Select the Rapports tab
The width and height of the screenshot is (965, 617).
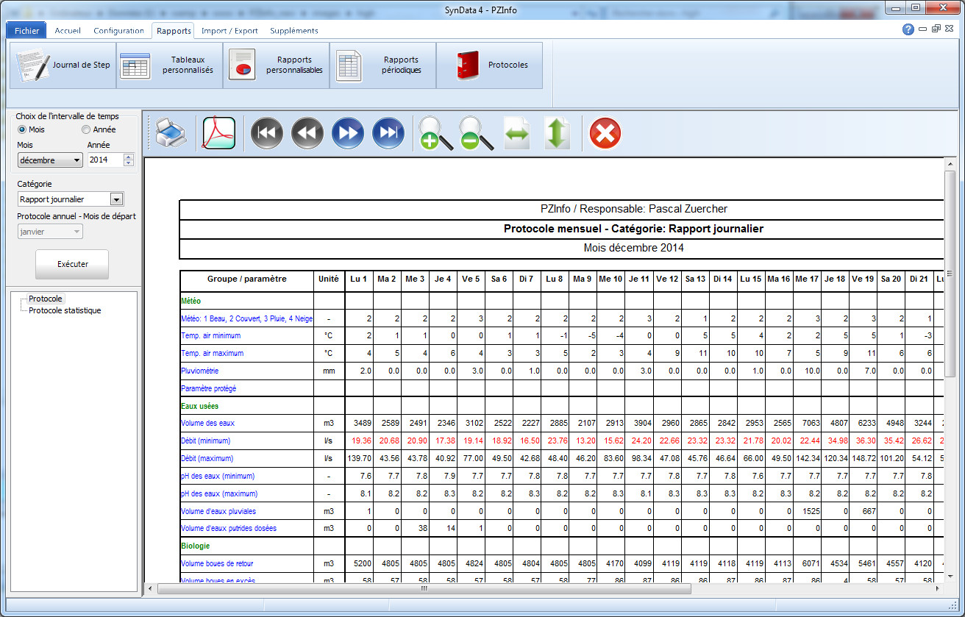click(x=174, y=31)
